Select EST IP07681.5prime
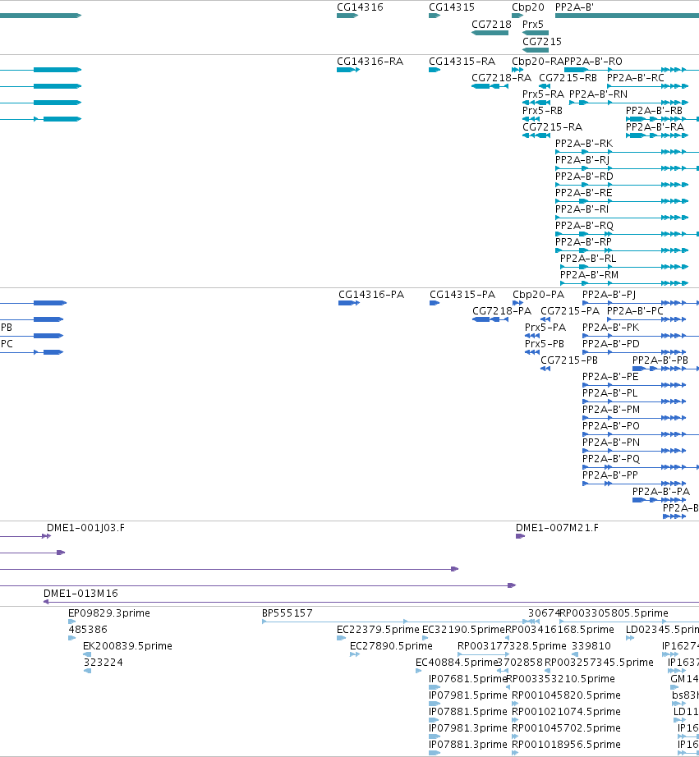699x757 pixels. coord(468,679)
